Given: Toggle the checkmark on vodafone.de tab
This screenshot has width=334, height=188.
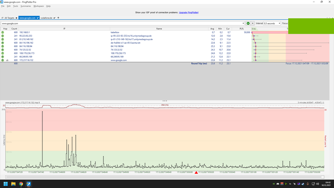Looking at the screenshot, I should click(54, 18).
